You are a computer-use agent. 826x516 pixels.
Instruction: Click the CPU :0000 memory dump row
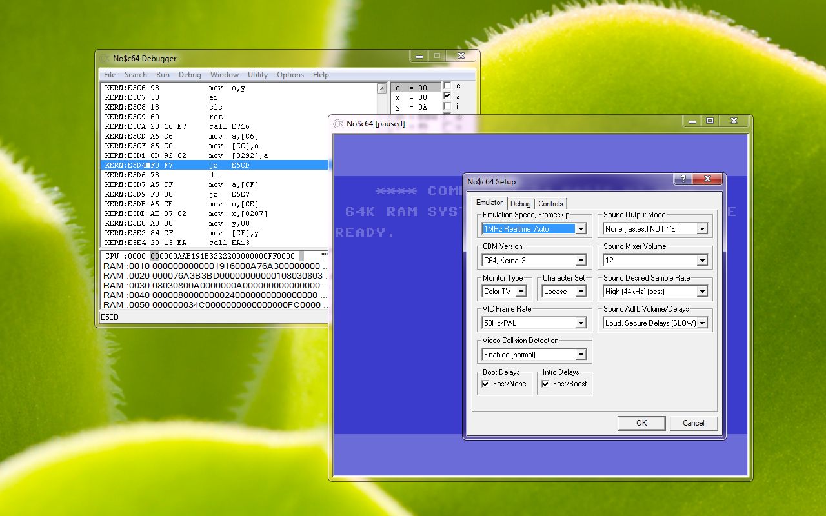(215, 256)
